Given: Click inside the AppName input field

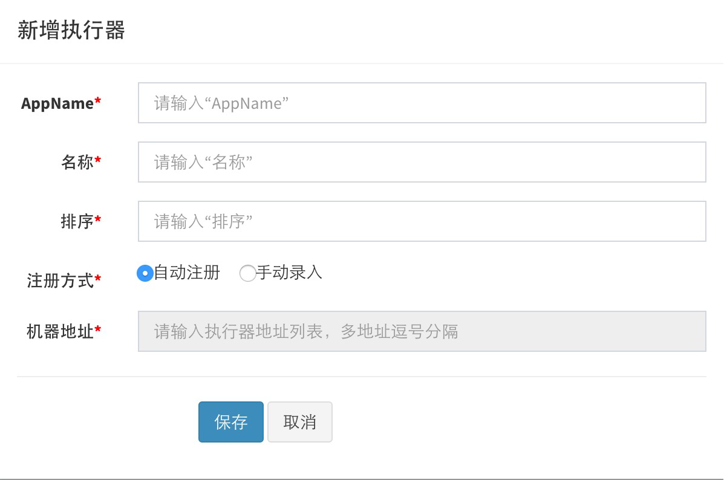Looking at the screenshot, I should point(422,103).
